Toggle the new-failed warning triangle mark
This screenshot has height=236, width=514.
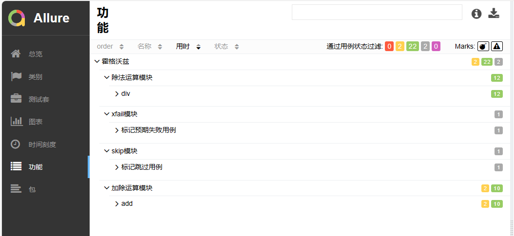(x=497, y=47)
